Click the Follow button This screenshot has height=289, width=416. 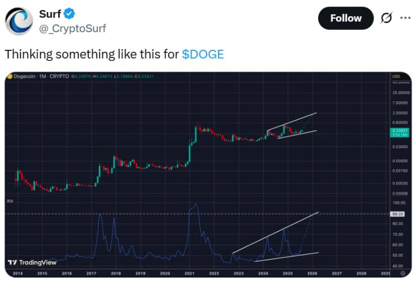click(x=345, y=18)
